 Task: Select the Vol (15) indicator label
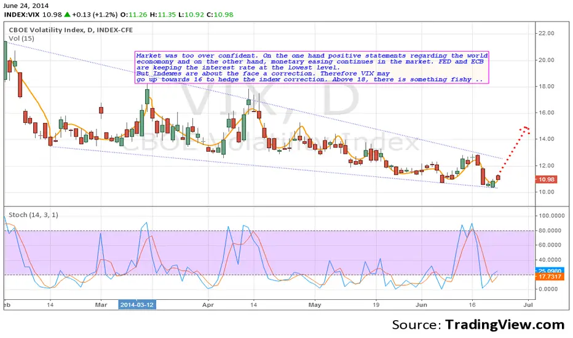21,38
